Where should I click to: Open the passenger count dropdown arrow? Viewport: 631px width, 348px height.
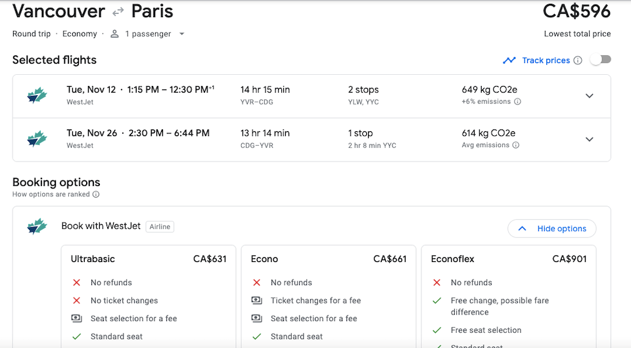point(181,33)
